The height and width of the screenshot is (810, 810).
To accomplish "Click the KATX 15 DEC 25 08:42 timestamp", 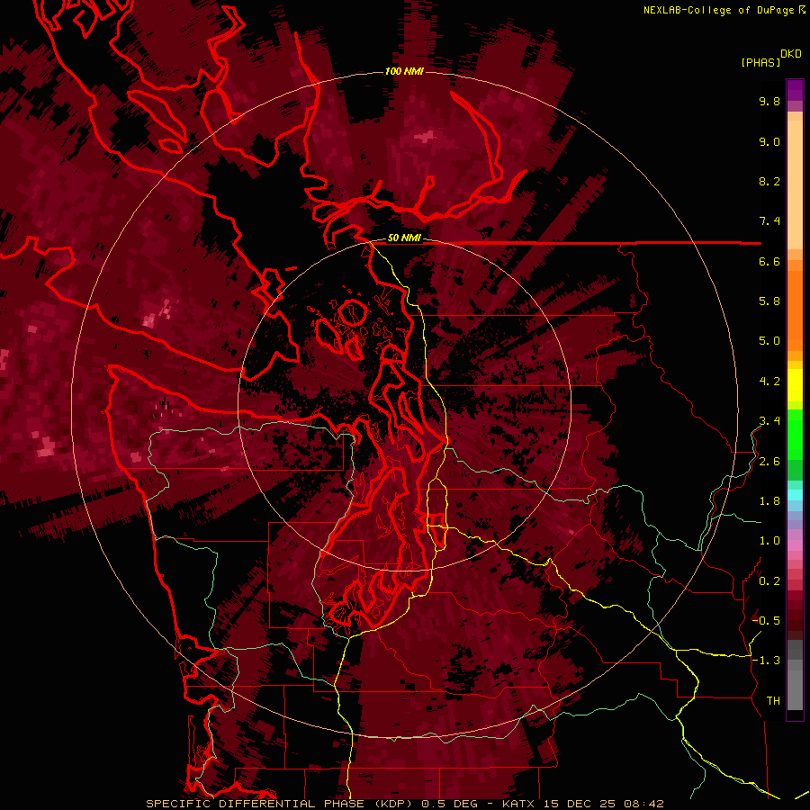I will (x=582, y=804).
